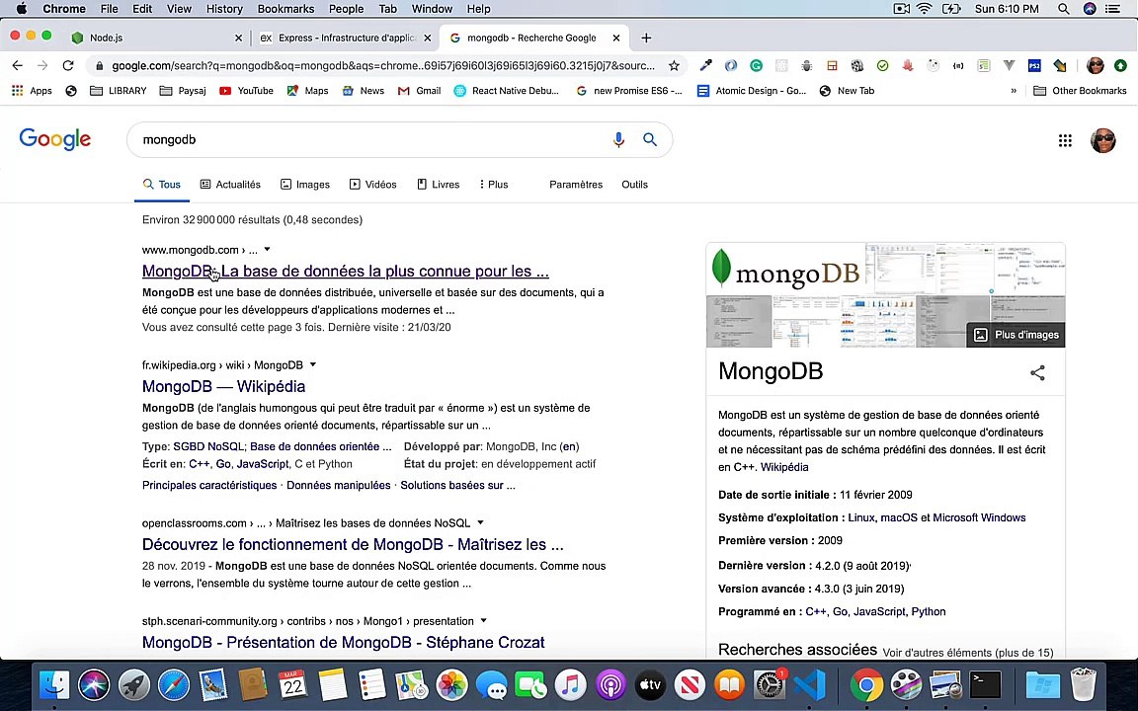Click Principales caractéristiques sublink
1138x711 pixels.
(x=209, y=486)
